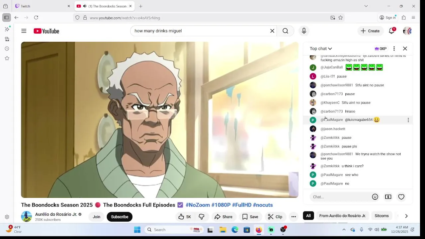Toggle Firefox sidebar button
425x239 pixels.
6,18
